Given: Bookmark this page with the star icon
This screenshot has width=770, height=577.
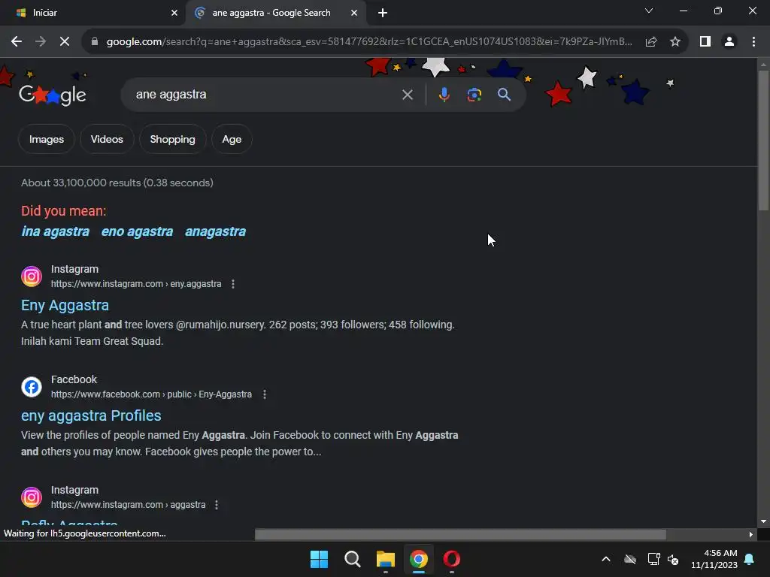Looking at the screenshot, I should click(x=675, y=42).
